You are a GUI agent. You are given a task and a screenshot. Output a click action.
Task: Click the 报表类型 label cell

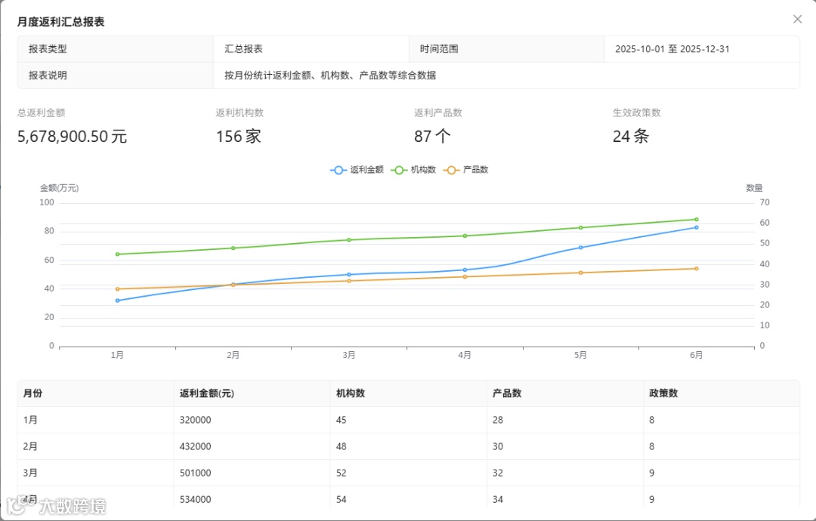[x=116, y=49]
